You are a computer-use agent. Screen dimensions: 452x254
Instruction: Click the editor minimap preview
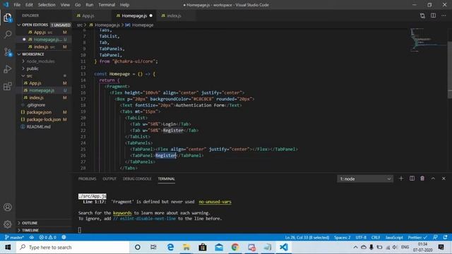428,40
